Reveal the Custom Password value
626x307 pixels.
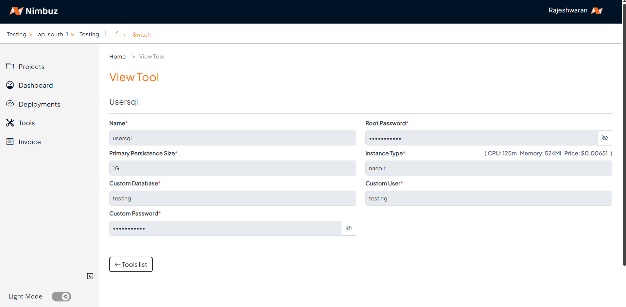349,228
